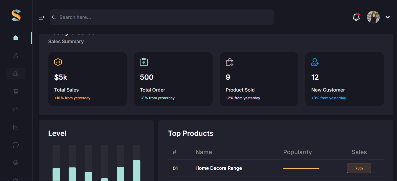Click the shortest bar in Level chart

coord(104,180)
